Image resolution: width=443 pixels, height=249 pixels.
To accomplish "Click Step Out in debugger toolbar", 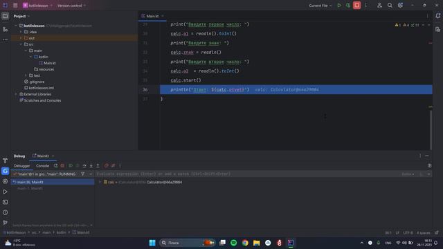I will click(98, 166).
